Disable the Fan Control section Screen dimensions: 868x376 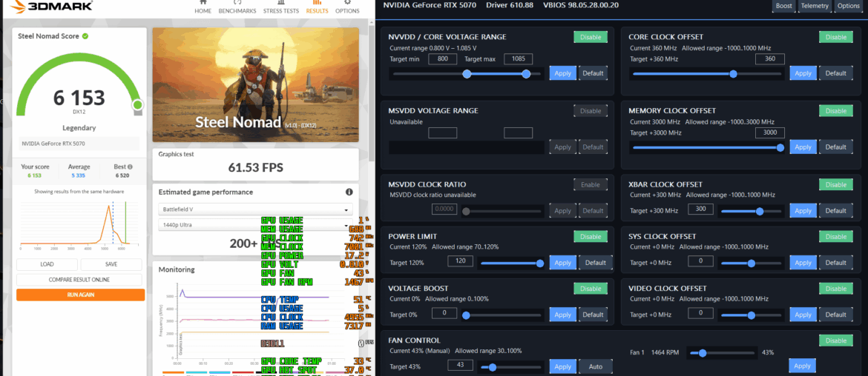click(836, 340)
